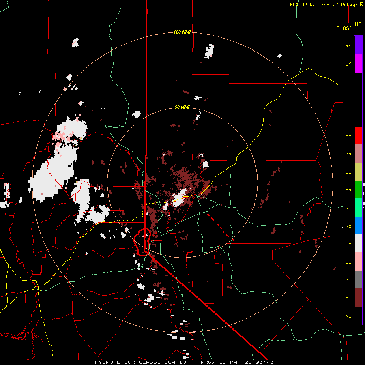Click the HR green legend swatch
The height and width of the screenshot is (365, 365).
(x=358, y=189)
